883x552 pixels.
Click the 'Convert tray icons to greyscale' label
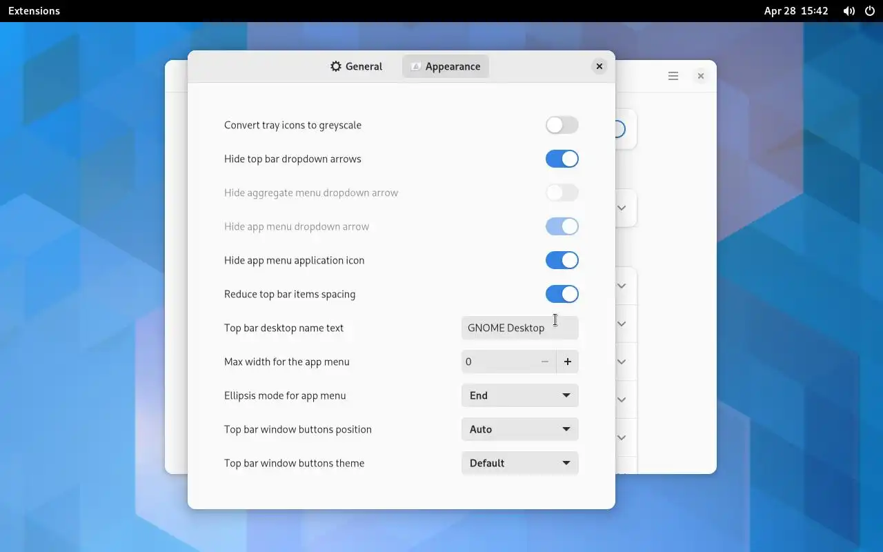pos(292,125)
